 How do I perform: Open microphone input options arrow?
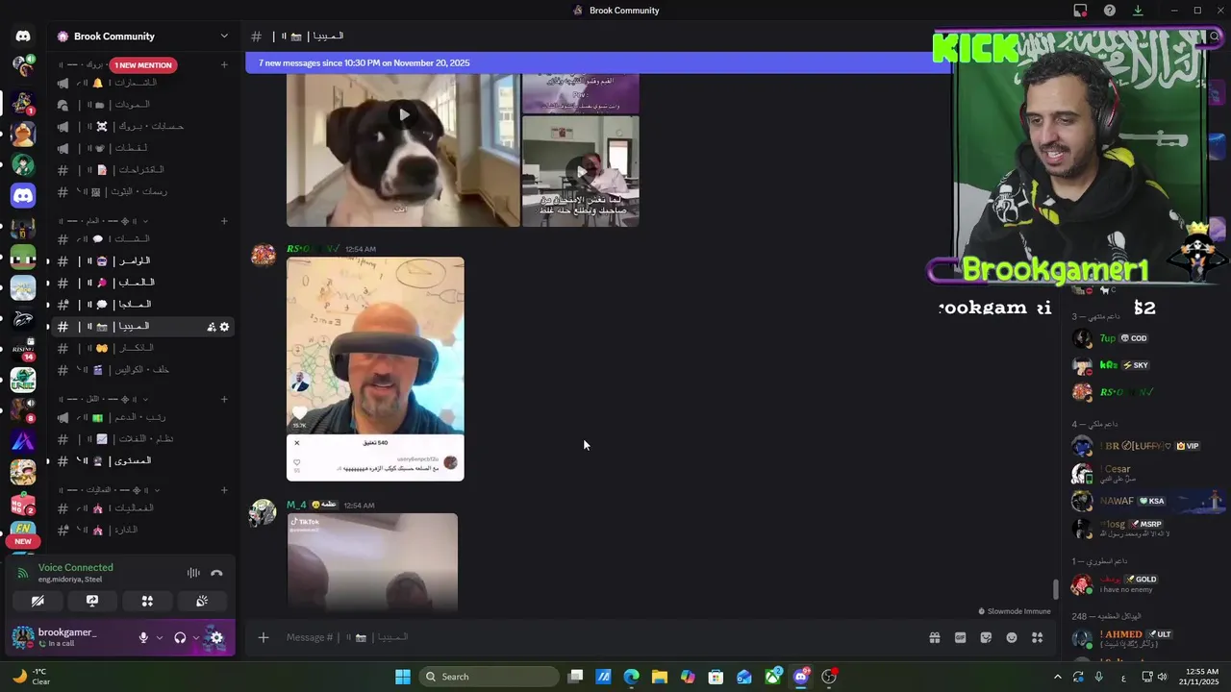[x=160, y=637]
